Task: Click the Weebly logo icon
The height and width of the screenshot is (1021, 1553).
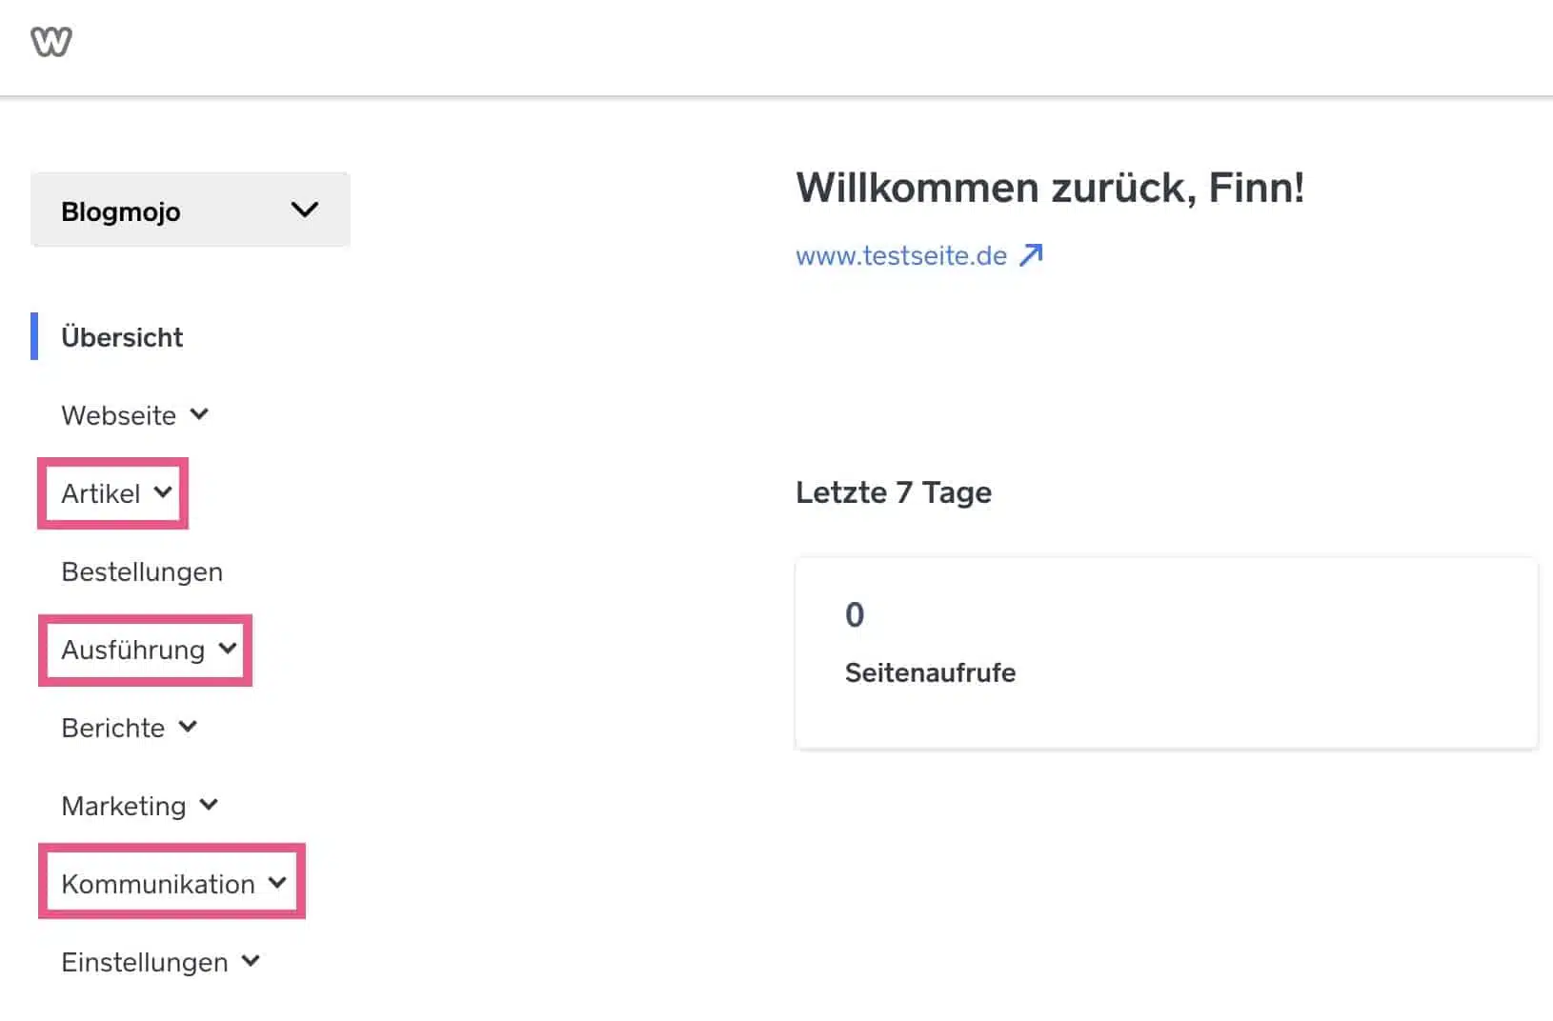Action: (51, 41)
